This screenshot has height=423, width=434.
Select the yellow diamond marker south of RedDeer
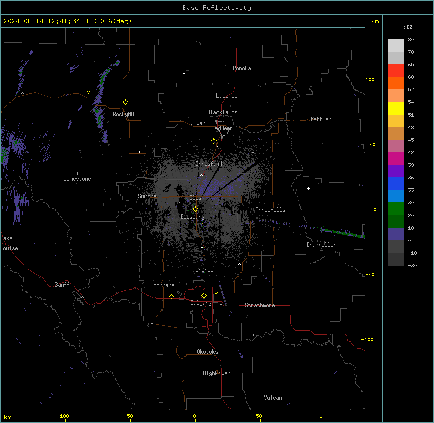click(214, 141)
